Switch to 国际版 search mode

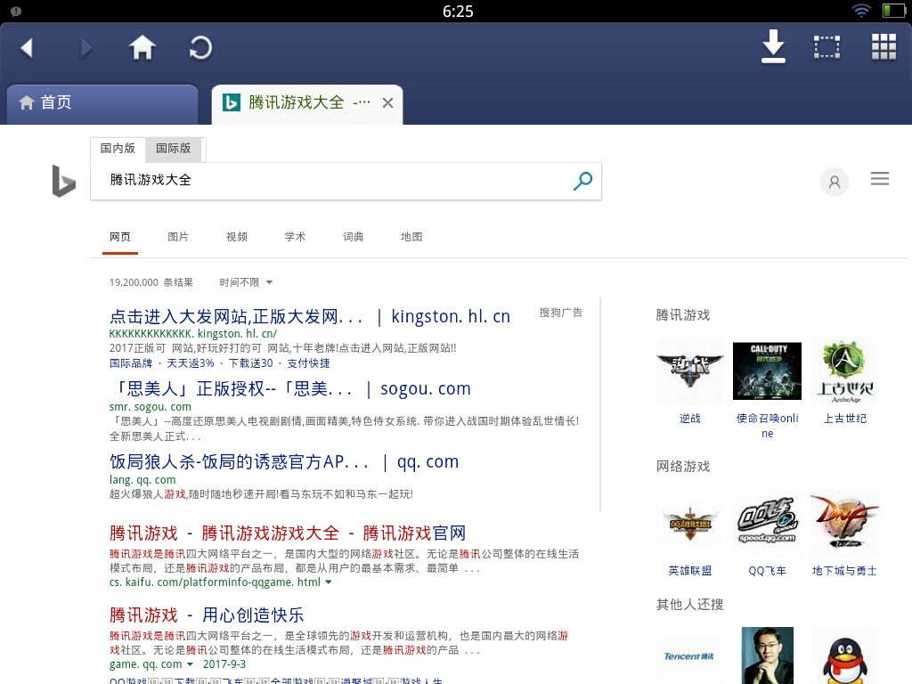pyautogui.click(x=174, y=149)
